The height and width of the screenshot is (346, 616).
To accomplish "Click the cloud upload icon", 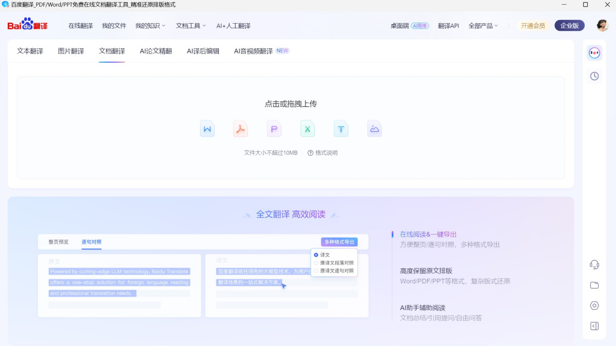I will tap(374, 128).
